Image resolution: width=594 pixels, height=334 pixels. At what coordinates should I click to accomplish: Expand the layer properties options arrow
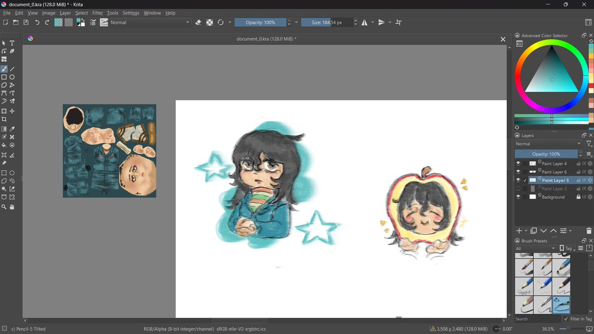point(570,231)
